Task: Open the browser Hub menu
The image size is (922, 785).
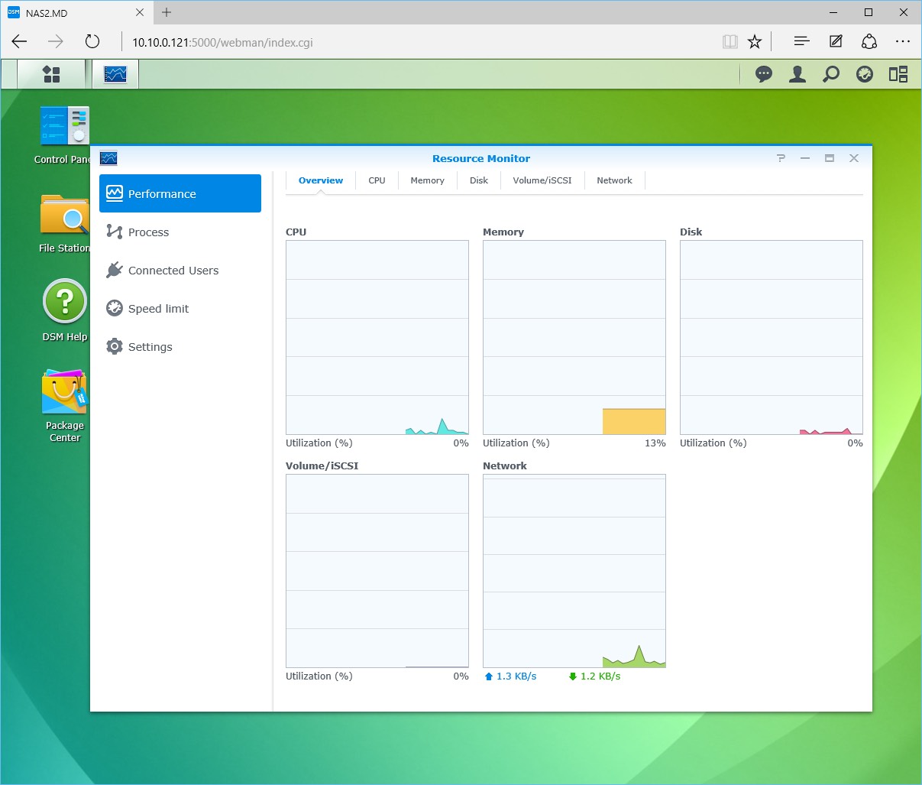Action: click(801, 42)
